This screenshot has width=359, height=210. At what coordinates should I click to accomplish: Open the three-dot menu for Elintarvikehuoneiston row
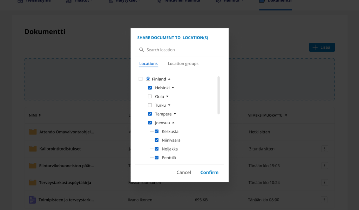324,166
